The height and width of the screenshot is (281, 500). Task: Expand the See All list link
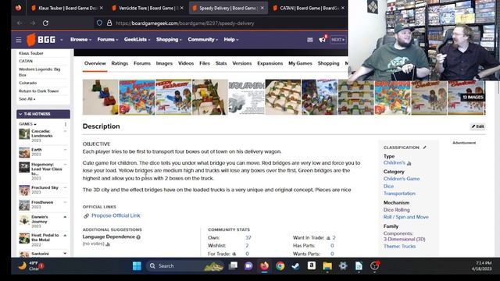27,99
